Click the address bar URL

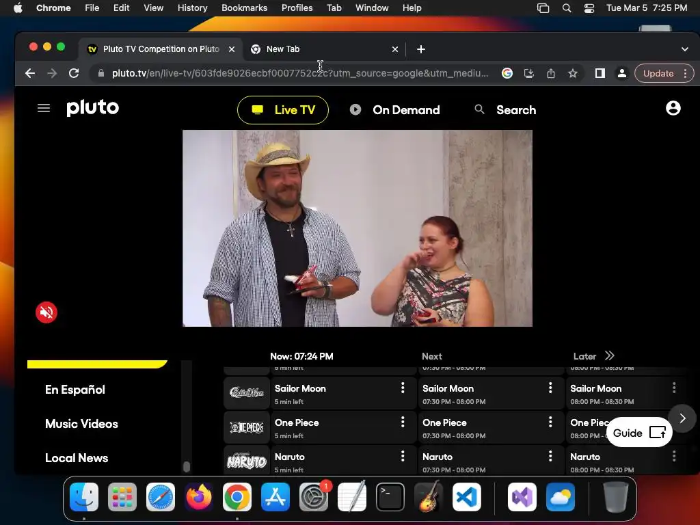pos(300,73)
